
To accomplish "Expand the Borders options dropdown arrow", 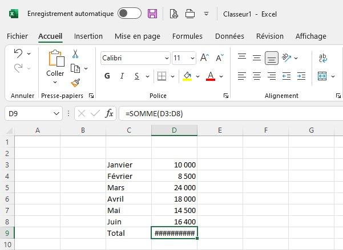I will 172,76.
